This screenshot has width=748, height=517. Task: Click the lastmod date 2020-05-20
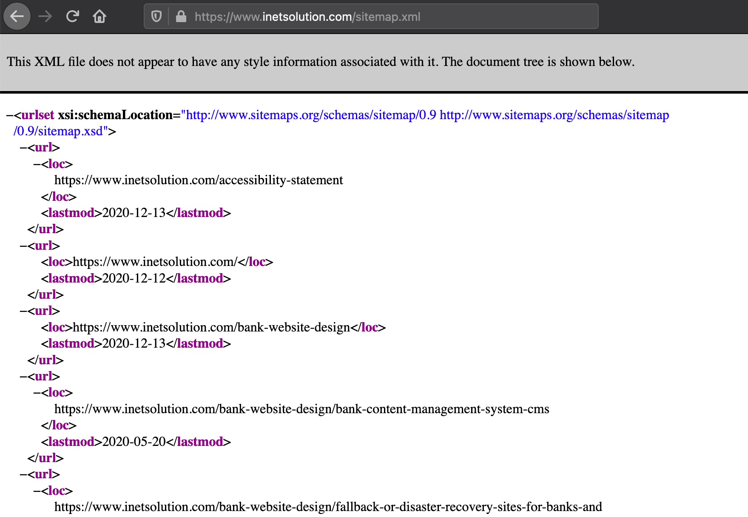(x=134, y=442)
